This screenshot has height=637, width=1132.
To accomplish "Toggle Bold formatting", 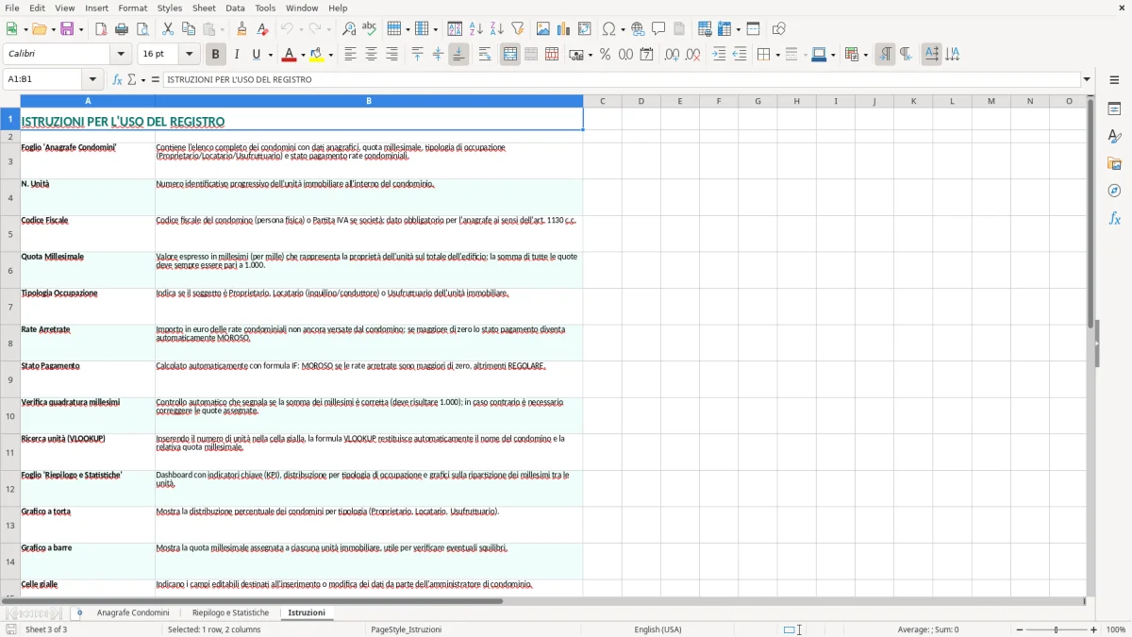I will pyautogui.click(x=215, y=55).
